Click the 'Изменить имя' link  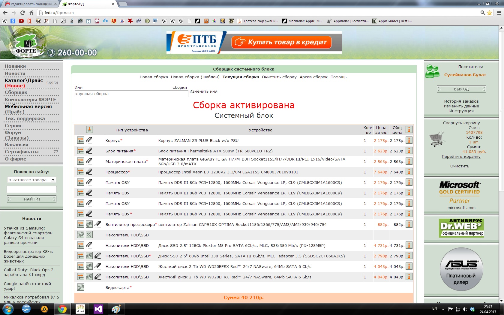(203, 91)
